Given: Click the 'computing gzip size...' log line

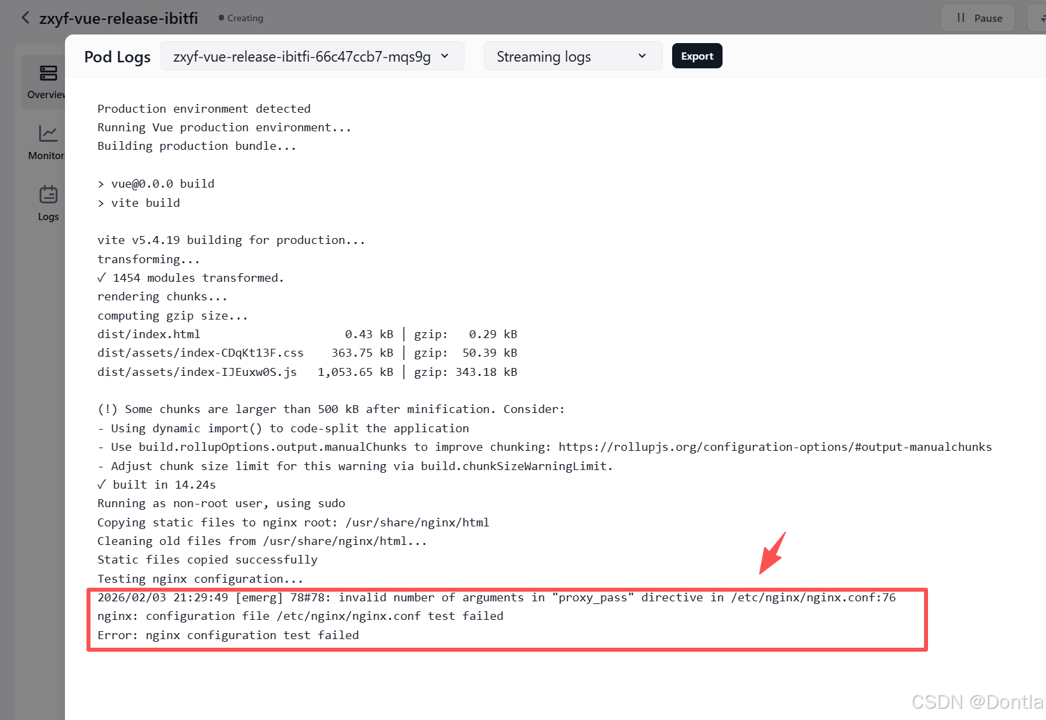Looking at the screenshot, I should (x=173, y=316).
